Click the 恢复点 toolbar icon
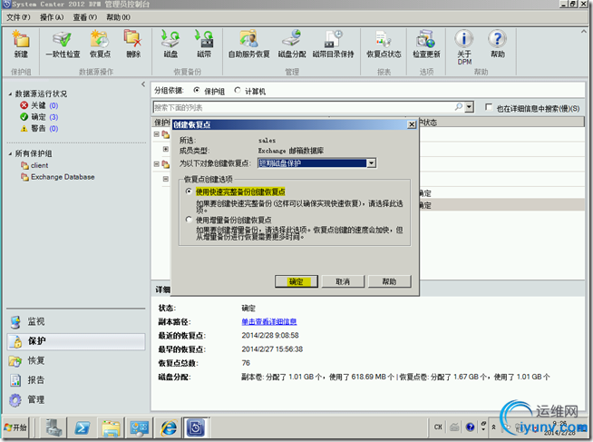The width and height of the screenshot is (593, 442). (x=100, y=44)
